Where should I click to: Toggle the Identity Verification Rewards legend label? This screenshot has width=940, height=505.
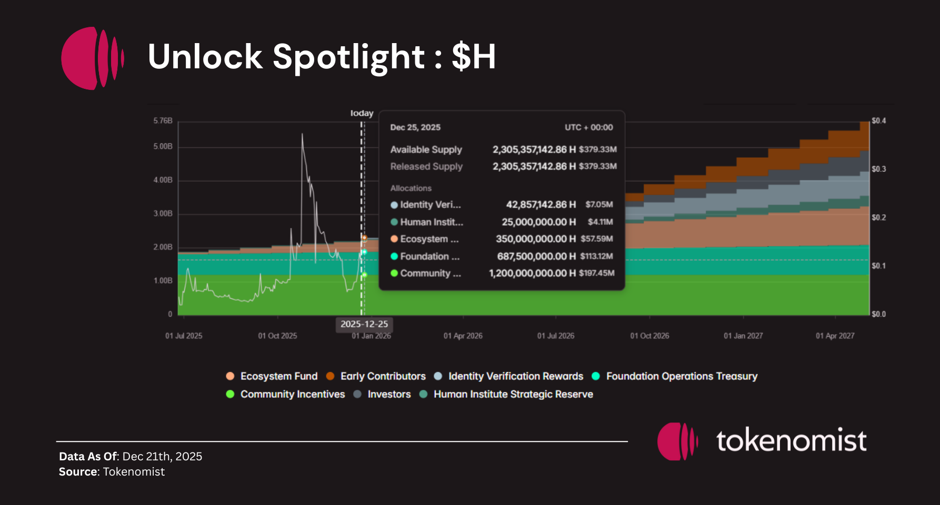[x=515, y=376]
